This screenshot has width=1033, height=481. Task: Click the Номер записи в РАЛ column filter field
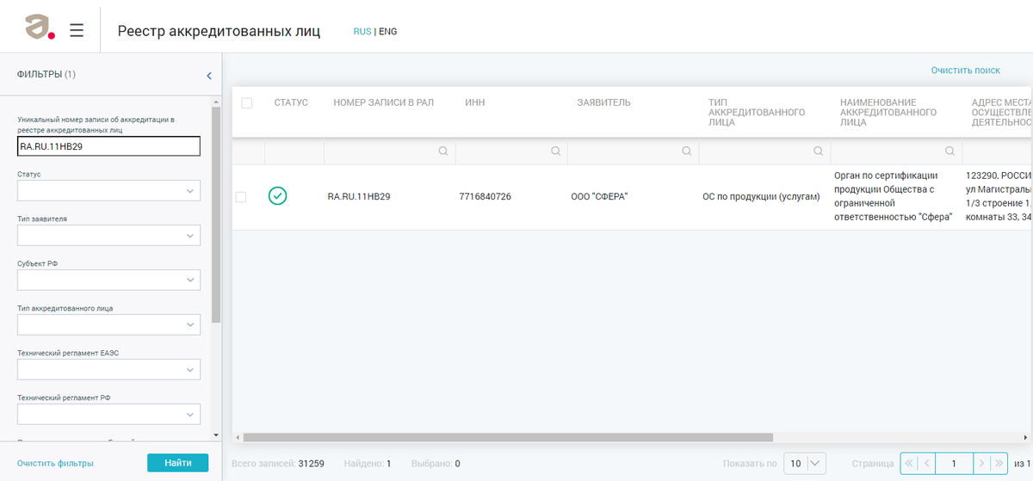(x=390, y=151)
